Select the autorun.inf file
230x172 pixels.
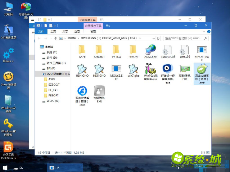[x=168, y=51]
